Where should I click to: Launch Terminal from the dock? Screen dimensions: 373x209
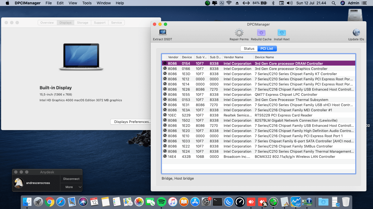[217, 202]
